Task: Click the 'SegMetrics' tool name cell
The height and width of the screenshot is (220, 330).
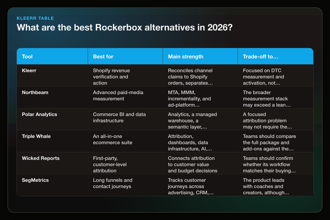Action: (52, 185)
